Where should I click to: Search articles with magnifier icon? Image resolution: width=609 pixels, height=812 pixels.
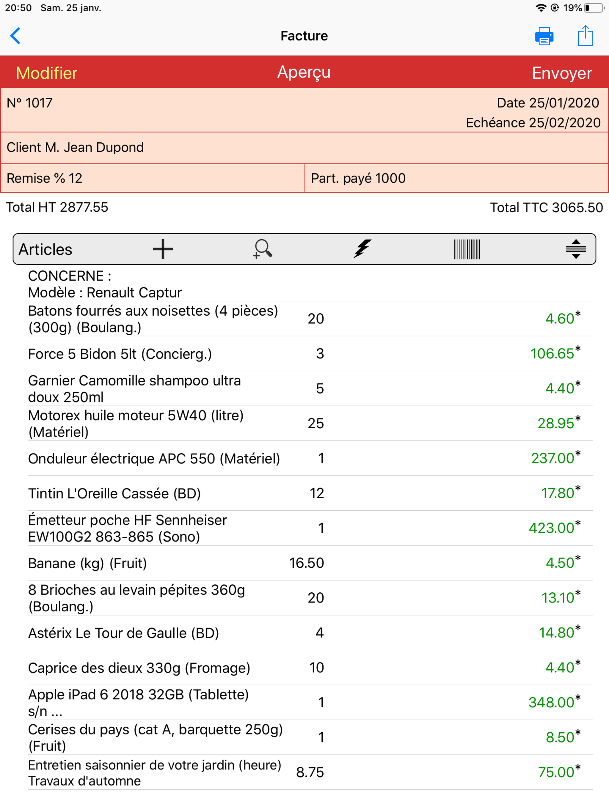[263, 249]
